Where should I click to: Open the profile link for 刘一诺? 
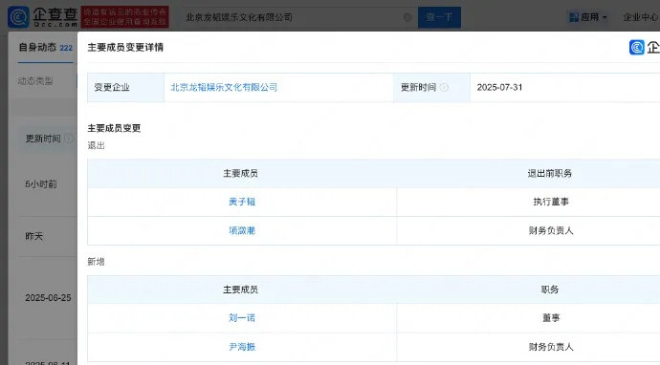point(242,318)
